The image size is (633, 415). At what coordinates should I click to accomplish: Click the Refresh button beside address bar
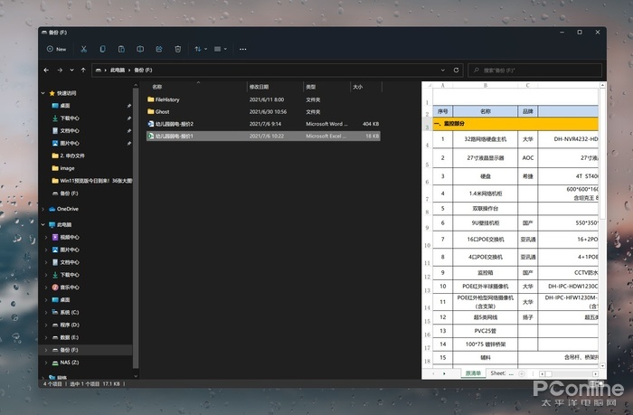pos(457,69)
